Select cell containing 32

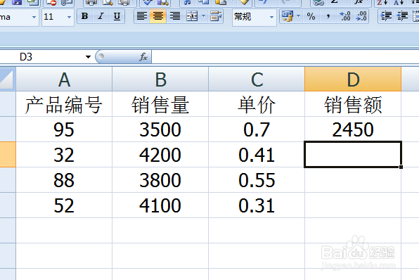tap(64, 155)
